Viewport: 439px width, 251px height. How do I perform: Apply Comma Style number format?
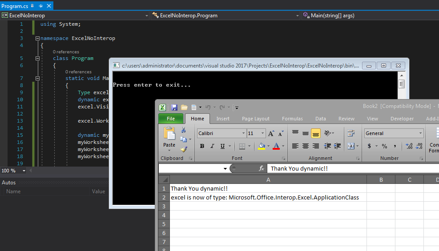[x=395, y=146]
